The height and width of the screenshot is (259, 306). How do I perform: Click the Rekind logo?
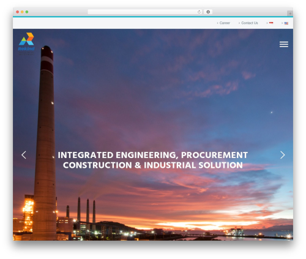[26, 43]
